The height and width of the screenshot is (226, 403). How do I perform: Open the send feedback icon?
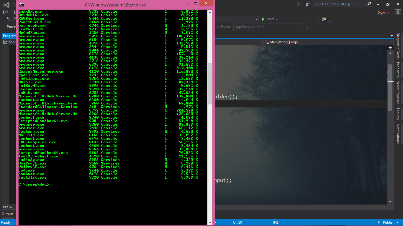pyautogui.click(x=308, y=4)
